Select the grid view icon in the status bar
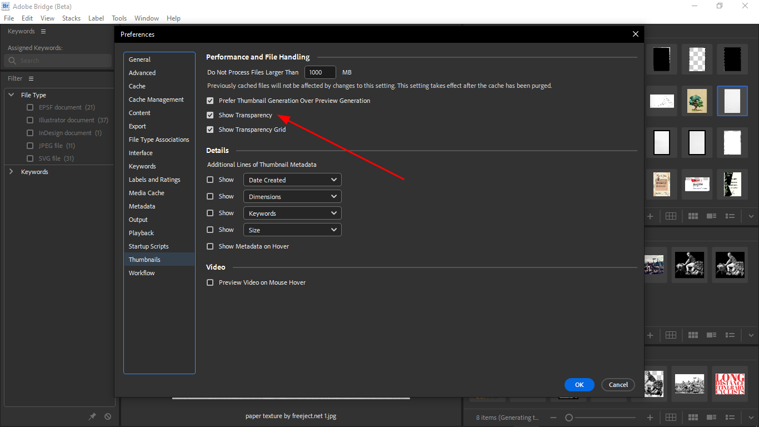Image resolution: width=759 pixels, height=427 pixels. 671,417
